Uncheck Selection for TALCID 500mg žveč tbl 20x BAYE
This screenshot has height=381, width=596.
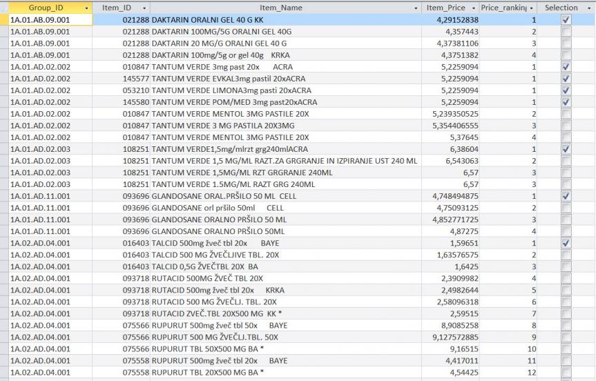tap(566, 243)
